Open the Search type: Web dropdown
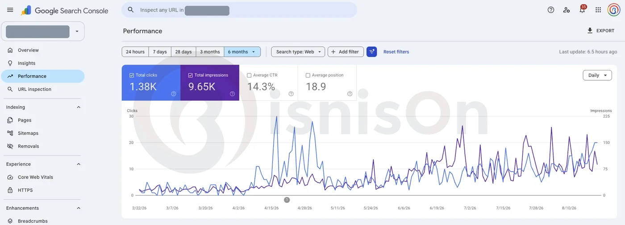Screen dimensions: 625x225 coord(298,52)
